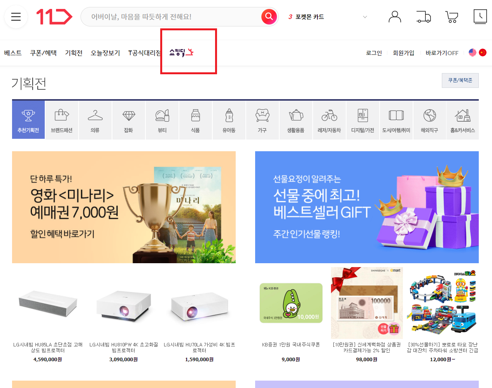492x388 pixels.
Task: Expand the trending keywords dropdown arrow
Action: pyautogui.click(x=365, y=17)
